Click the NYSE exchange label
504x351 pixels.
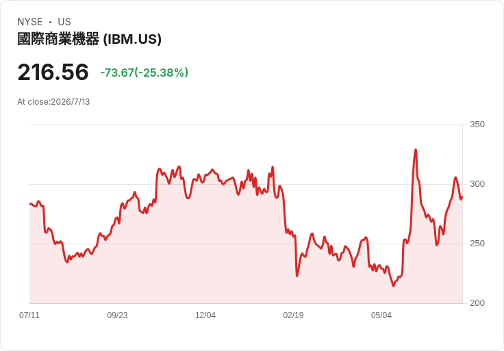(30, 22)
